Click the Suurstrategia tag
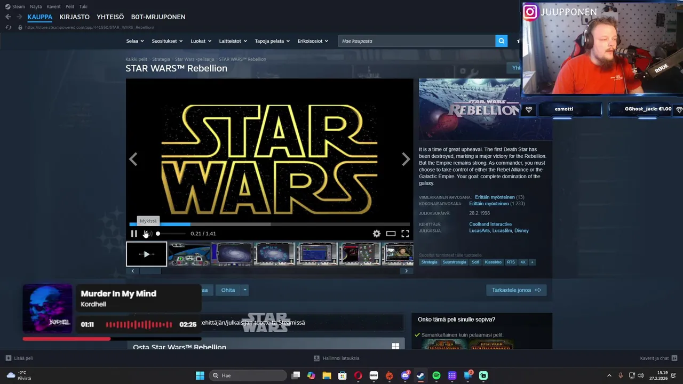The image size is (683, 384). click(455, 262)
